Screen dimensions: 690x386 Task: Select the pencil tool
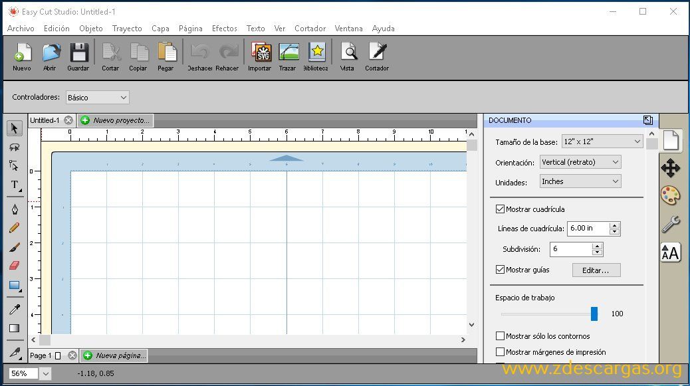15,228
